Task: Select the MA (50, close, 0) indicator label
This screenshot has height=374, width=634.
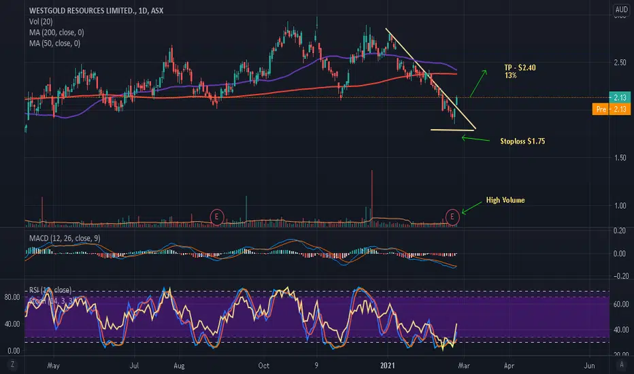Action: pos(54,44)
